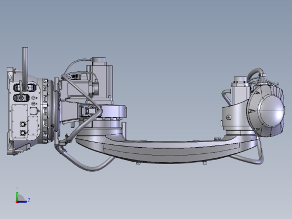Select the tall vertical tube above the left housing
Viewport: 292px width, 219px height.
coord(25,69)
